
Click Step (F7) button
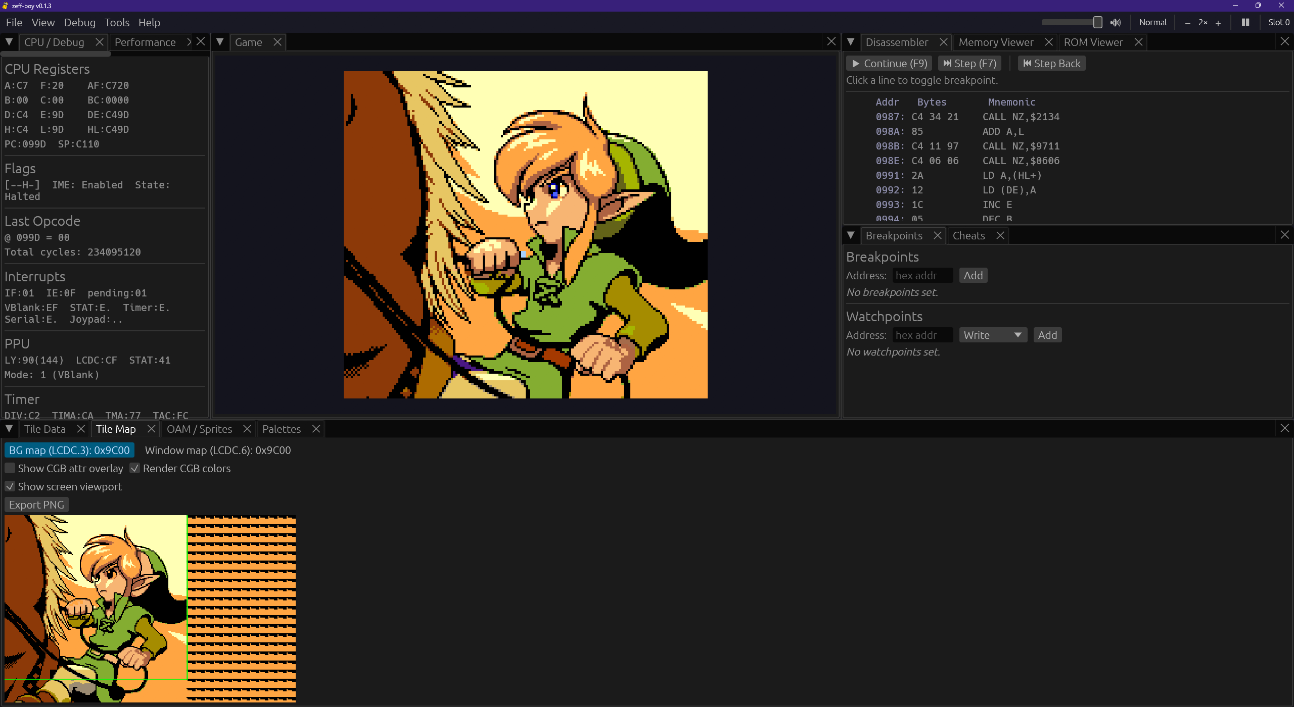click(x=969, y=63)
